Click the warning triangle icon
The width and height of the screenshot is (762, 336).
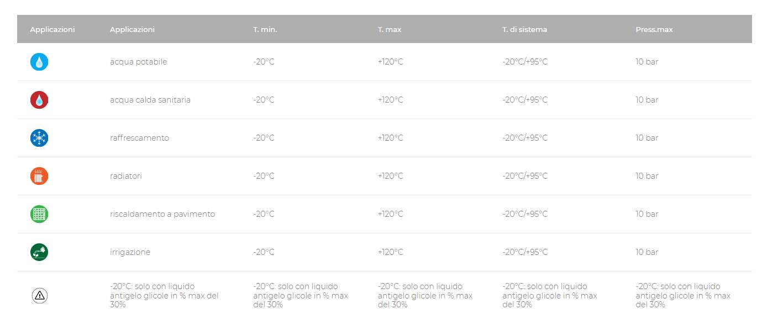(x=39, y=296)
